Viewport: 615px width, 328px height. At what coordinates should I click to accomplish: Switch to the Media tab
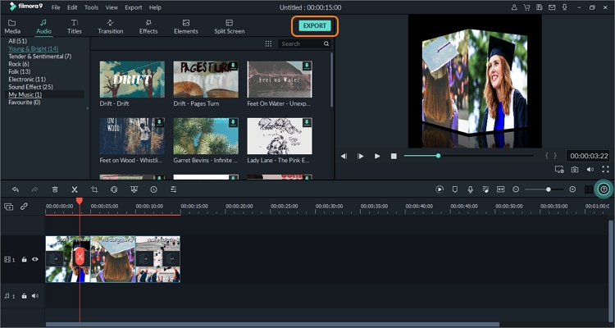(x=12, y=27)
